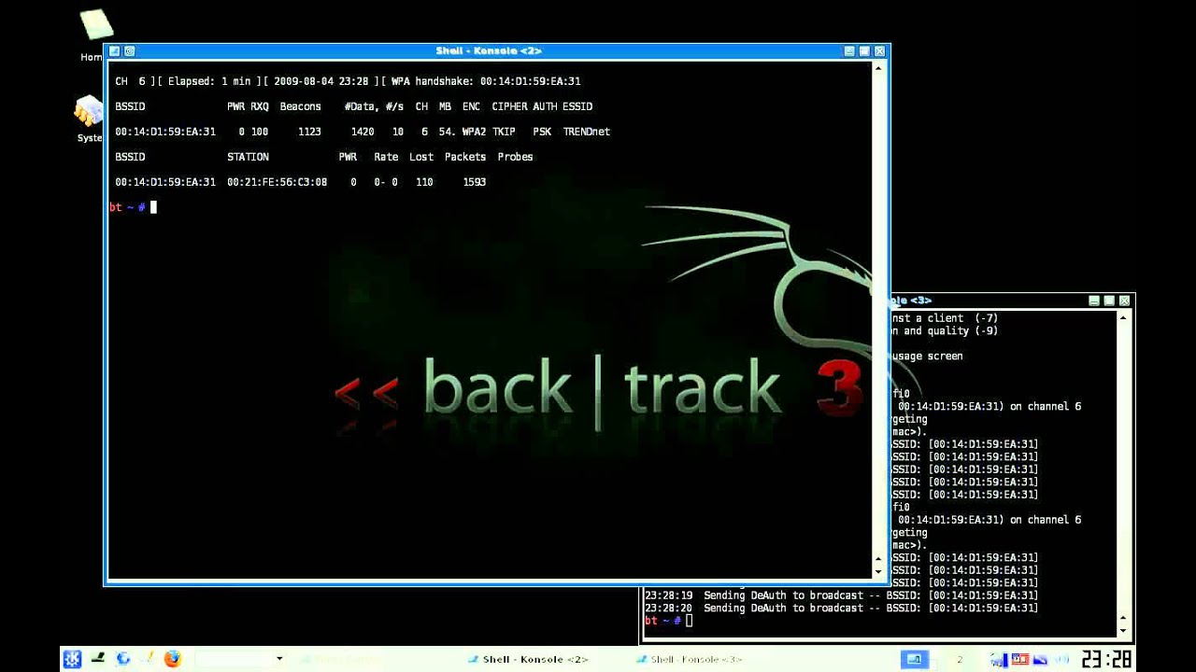The height and width of the screenshot is (672, 1196).
Task: Click the 'TRENDnet' ESSID value
Action: click(x=587, y=132)
